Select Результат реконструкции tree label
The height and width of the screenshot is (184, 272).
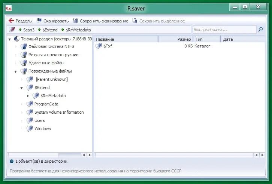(54, 55)
